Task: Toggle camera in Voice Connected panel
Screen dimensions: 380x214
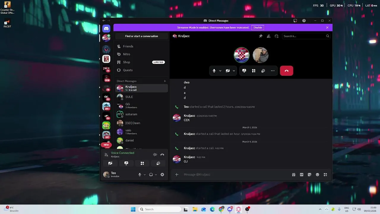Action: pos(110,163)
